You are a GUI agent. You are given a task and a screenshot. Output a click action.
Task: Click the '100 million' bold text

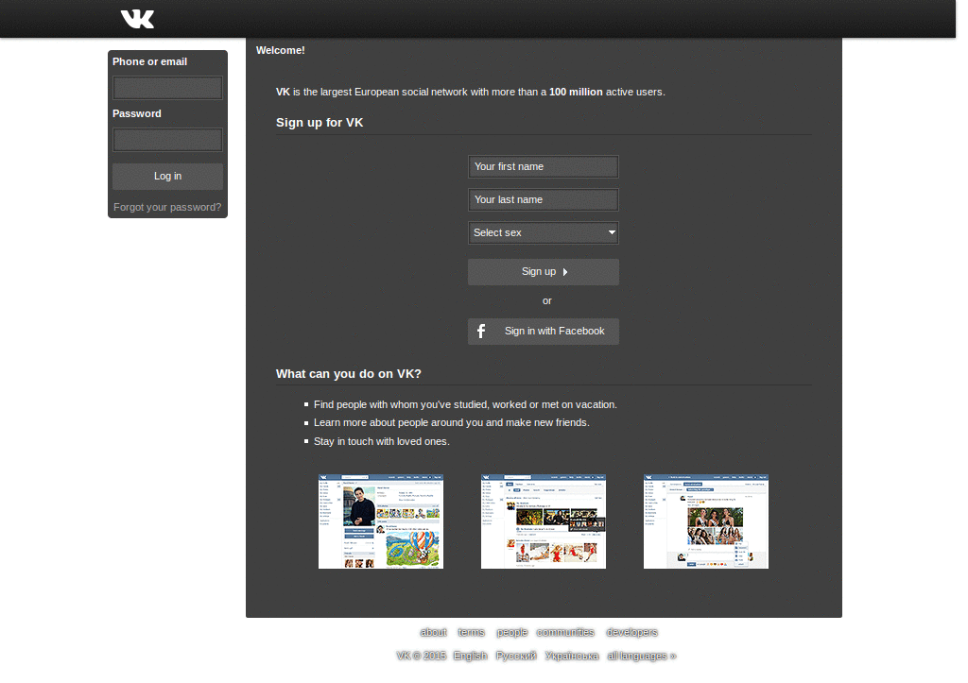[576, 92]
